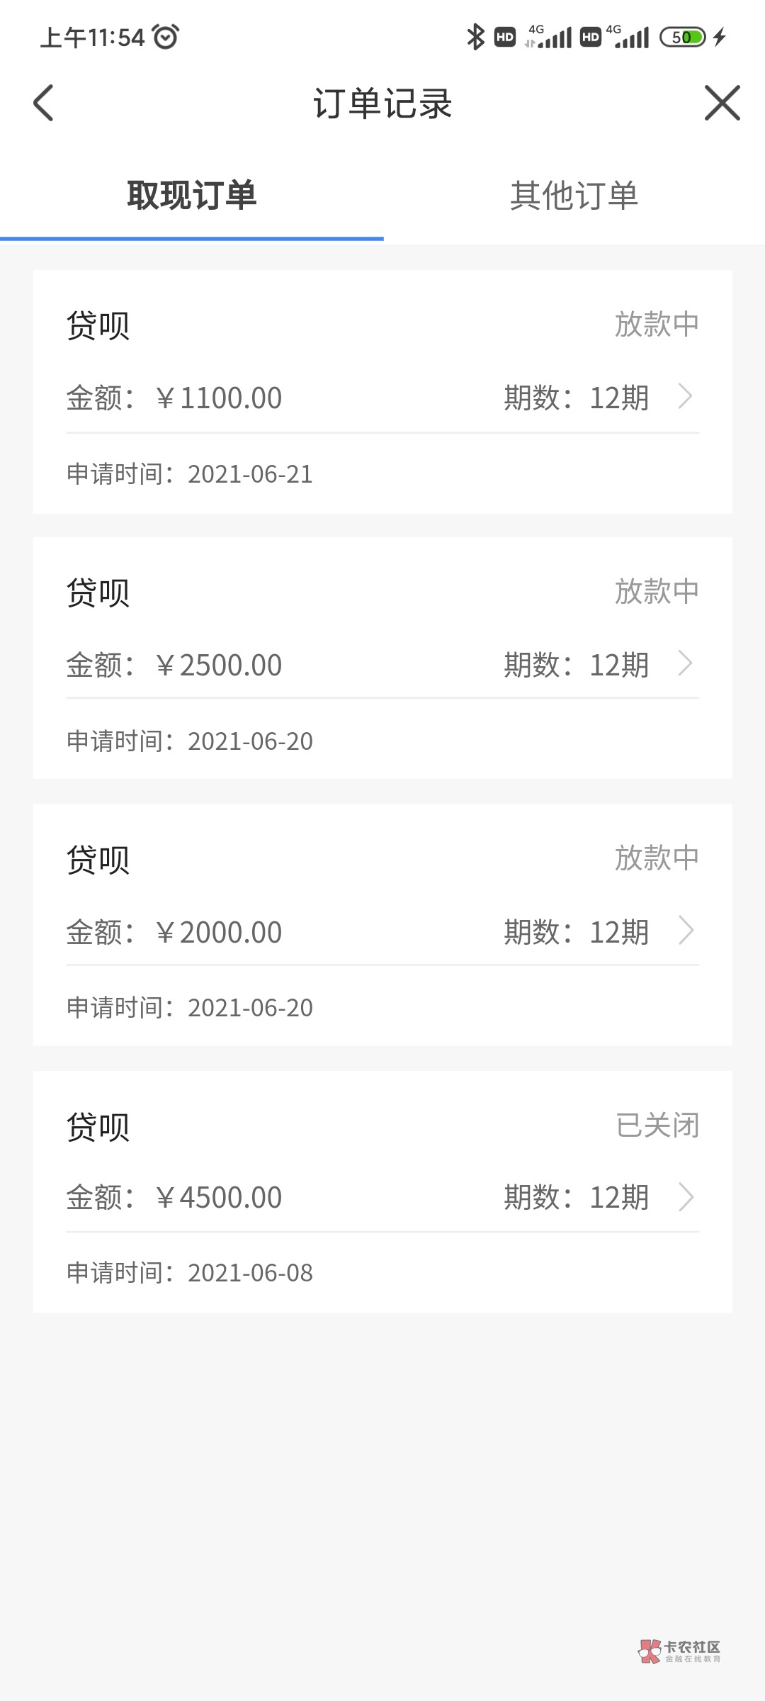Tap the 订单记录 page title

click(x=382, y=103)
